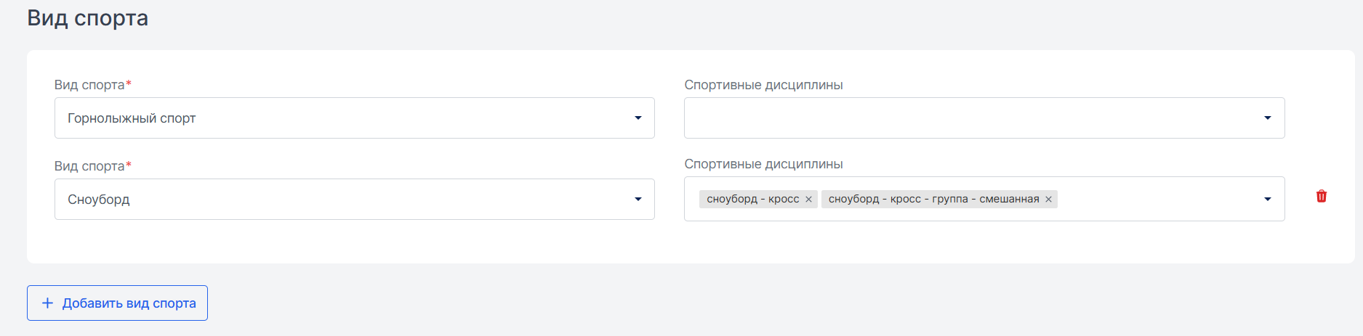Screen dimensions: 1363x336
Task: Click the «Вид спорта» section heading
Action: tap(87, 18)
